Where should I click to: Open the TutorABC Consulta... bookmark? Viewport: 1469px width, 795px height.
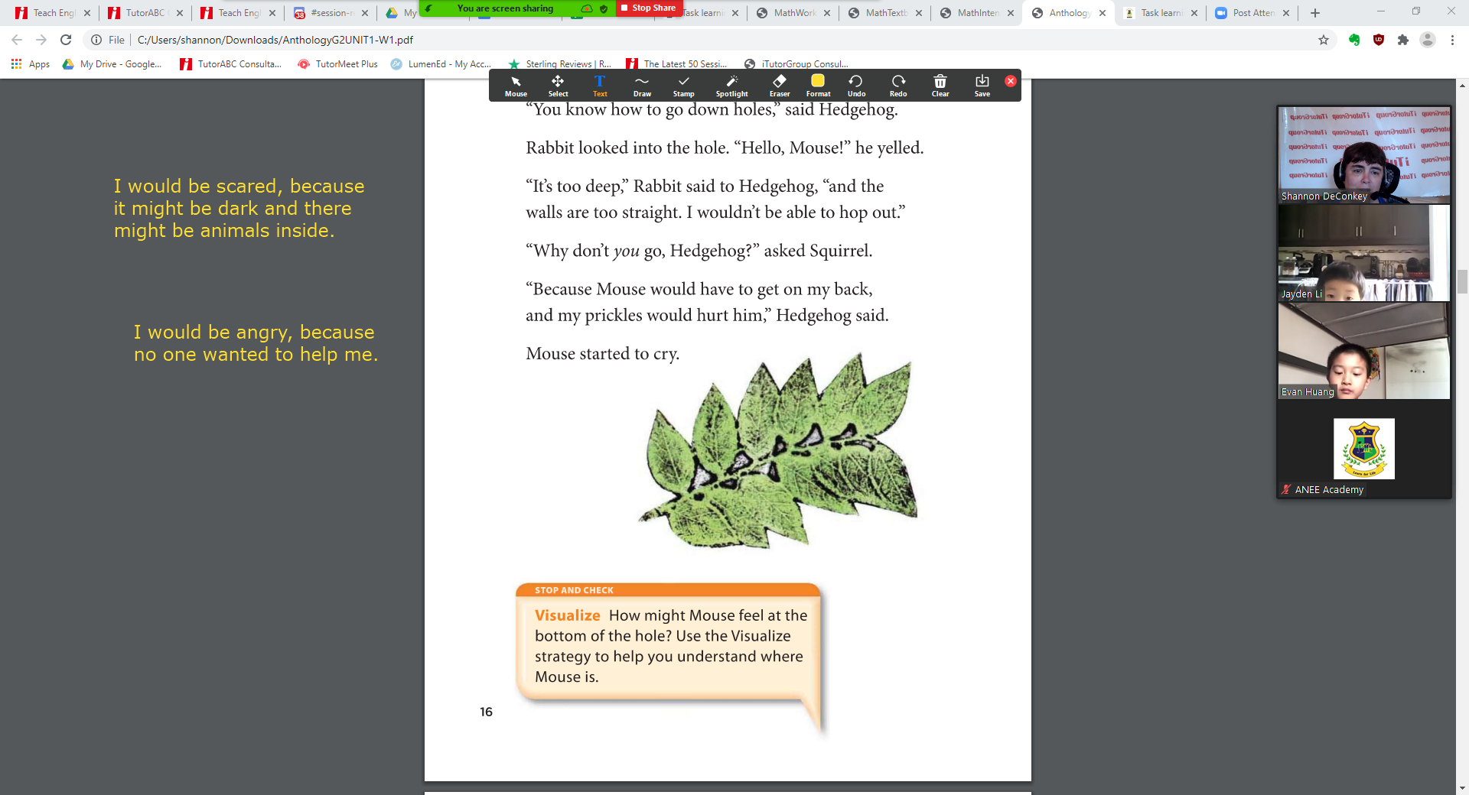tap(230, 64)
